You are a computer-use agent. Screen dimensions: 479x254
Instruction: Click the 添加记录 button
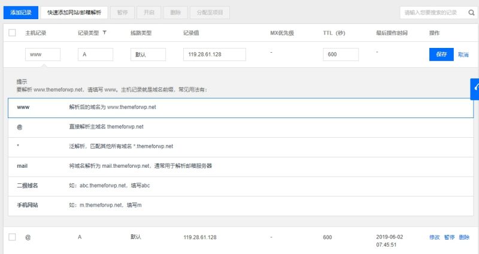[x=20, y=12]
